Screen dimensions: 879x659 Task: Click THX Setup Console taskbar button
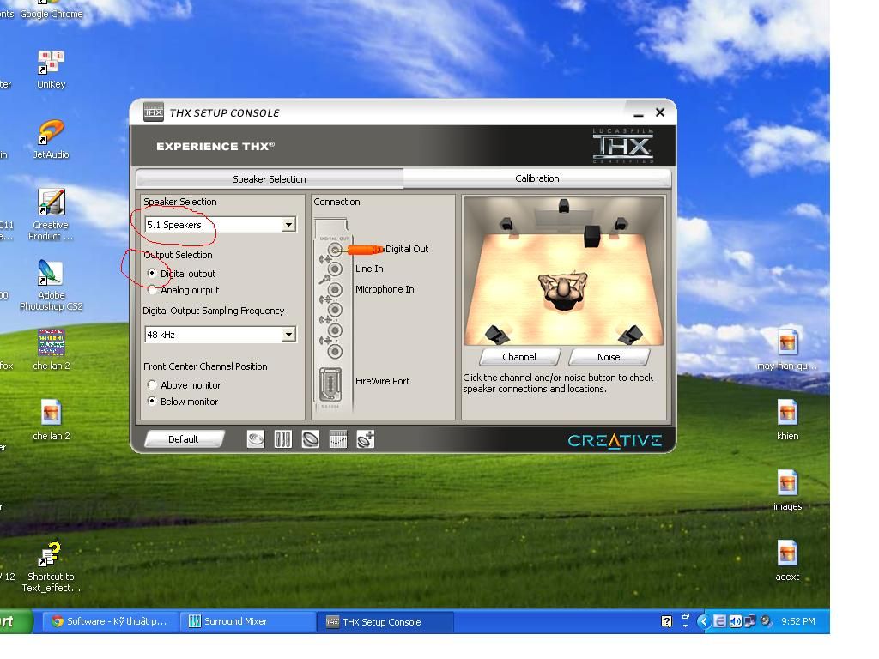pos(385,621)
